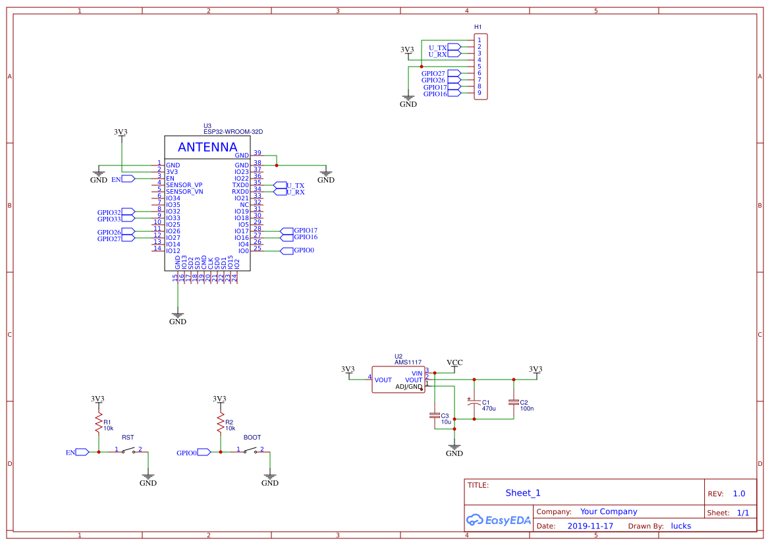Select the GND symbol under the RST switch
Screen dimensions: 770x545
(x=148, y=480)
